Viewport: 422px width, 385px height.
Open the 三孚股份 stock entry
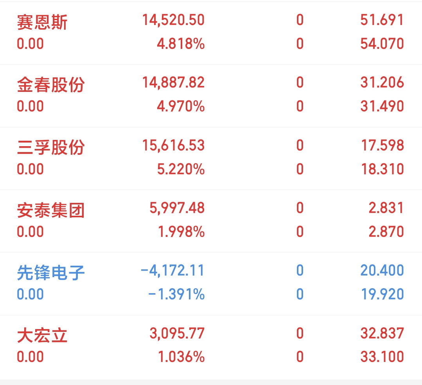(x=211, y=158)
